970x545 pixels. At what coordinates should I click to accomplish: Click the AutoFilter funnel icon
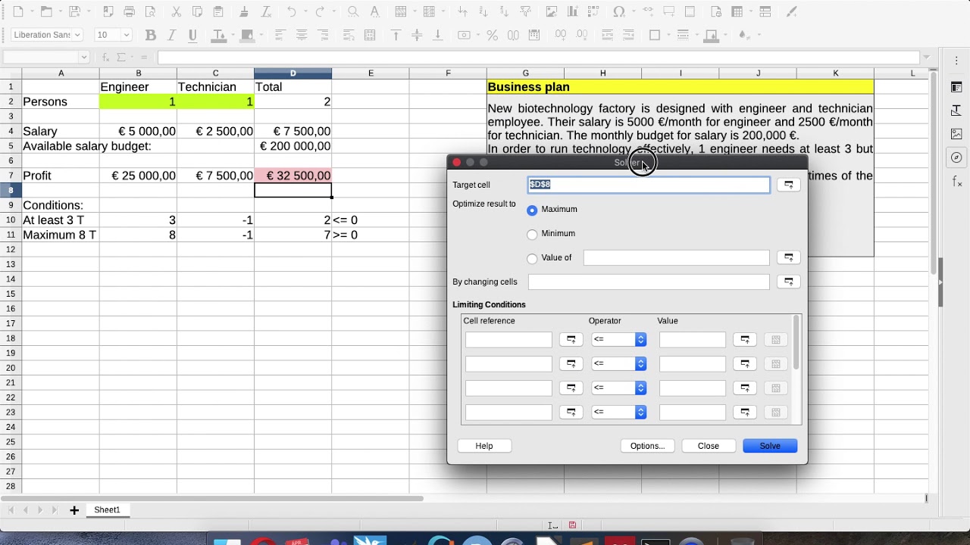tap(525, 12)
